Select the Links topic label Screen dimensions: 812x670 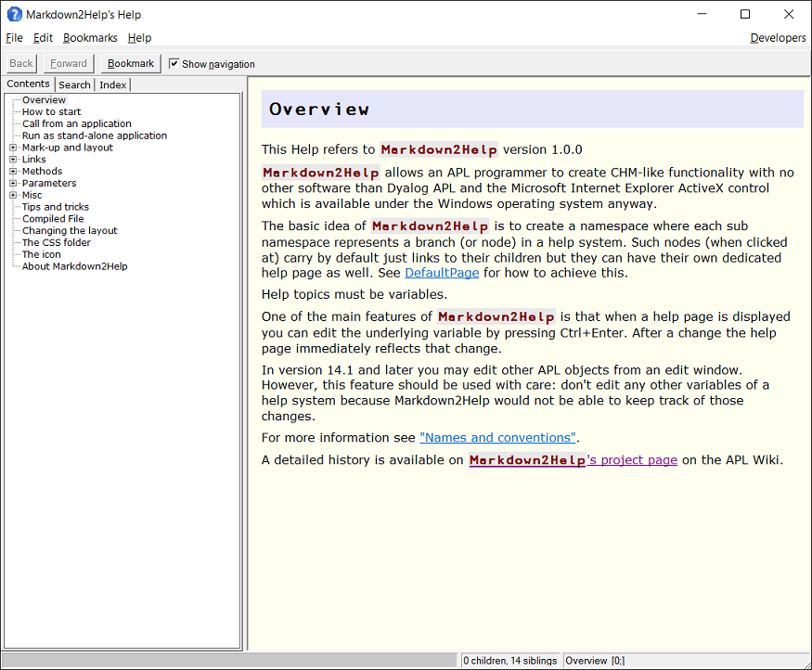(34, 160)
